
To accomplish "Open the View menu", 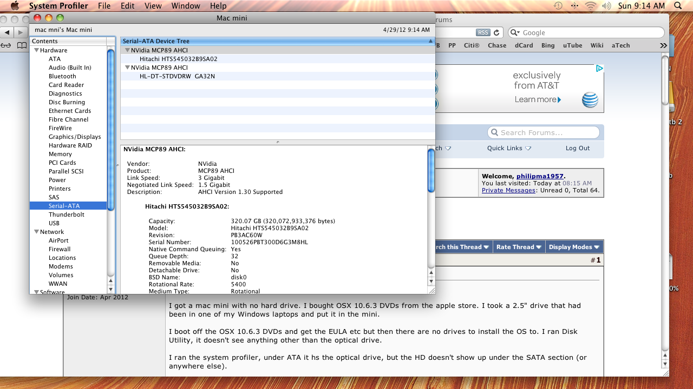I will (153, 6).
